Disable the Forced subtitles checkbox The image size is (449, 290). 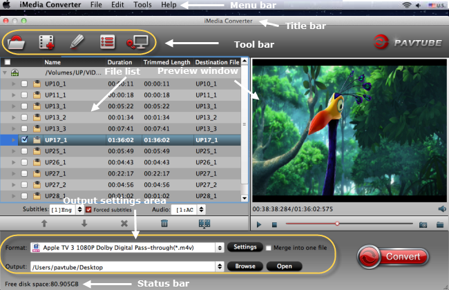88,209
